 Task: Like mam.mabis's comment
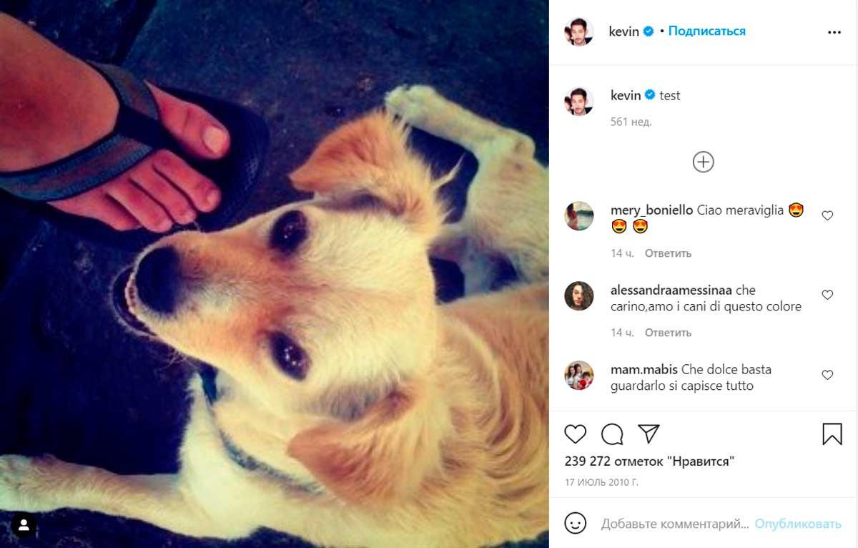(x=827, y=375)
